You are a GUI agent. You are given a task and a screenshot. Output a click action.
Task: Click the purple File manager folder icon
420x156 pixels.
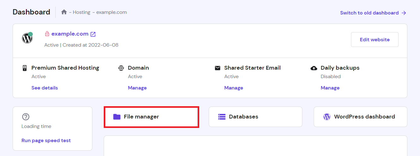[117, 117]
